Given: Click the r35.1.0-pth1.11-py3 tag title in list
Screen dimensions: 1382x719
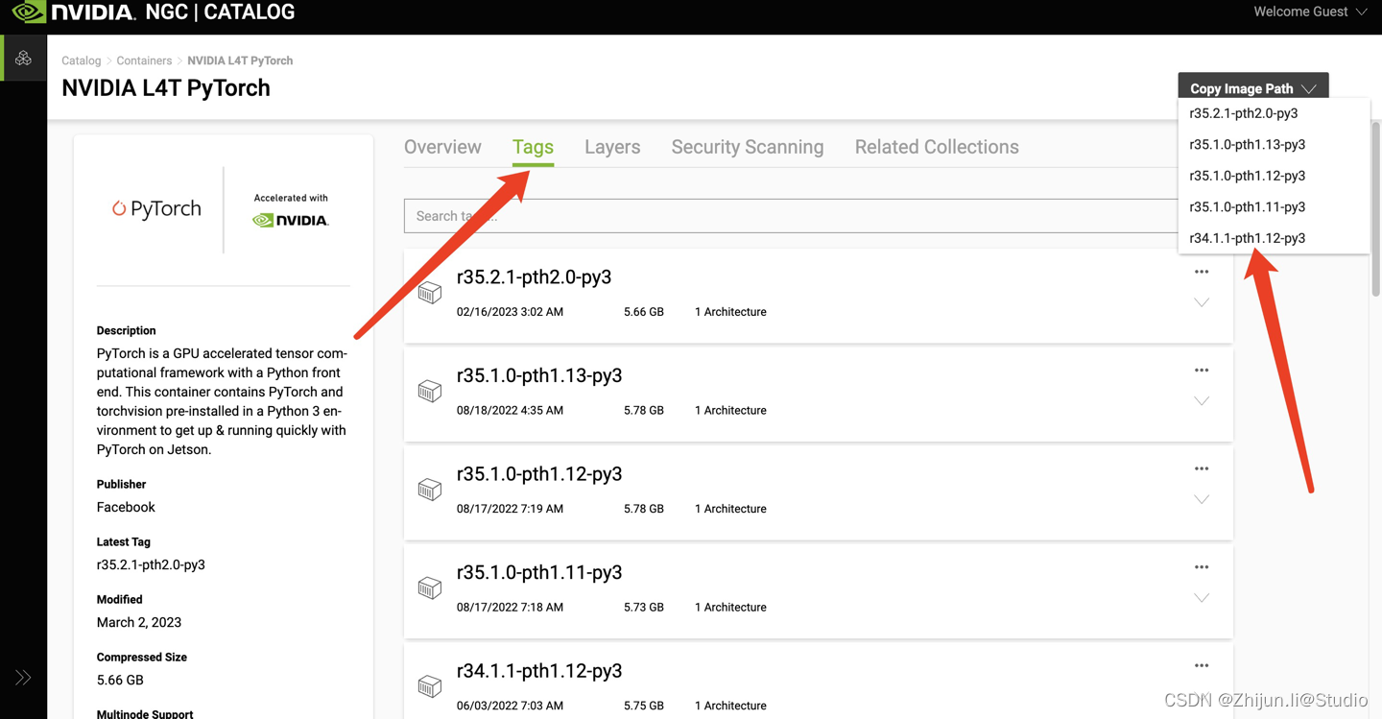Looking at the screenshot, I should point(539,572).
